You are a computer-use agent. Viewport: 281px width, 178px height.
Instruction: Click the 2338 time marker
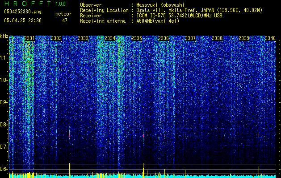pos(217,38)
